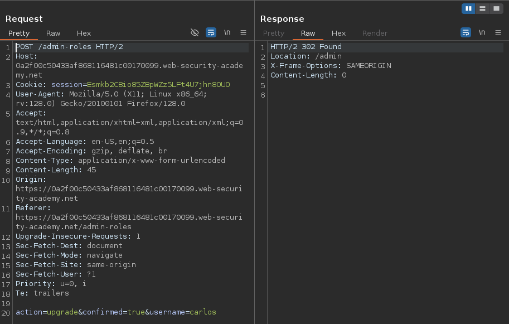Show non-printable characters in the Request panel

point(227,33)
